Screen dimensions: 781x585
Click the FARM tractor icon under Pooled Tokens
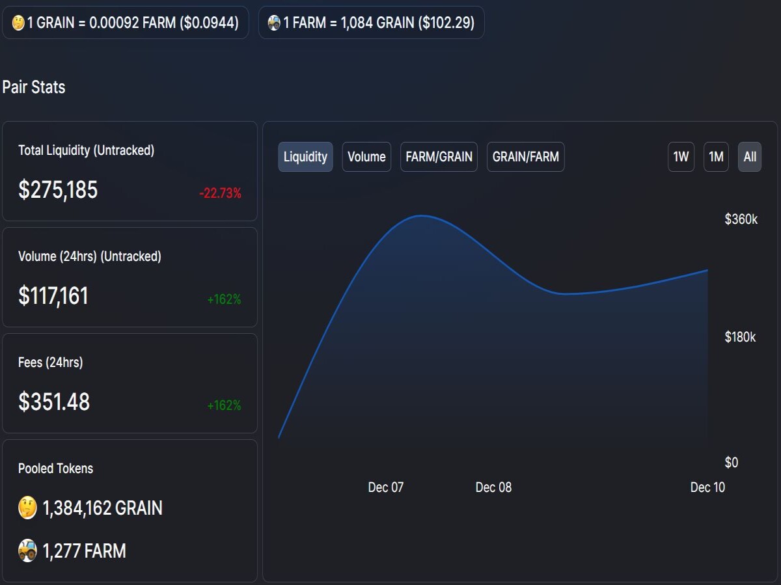pyautogui.click(x=27, y=551)
